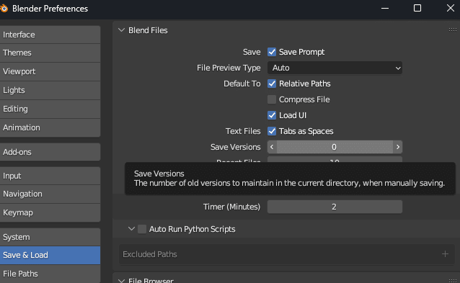Collapse the Blend Files panel

tap(121, 30)
